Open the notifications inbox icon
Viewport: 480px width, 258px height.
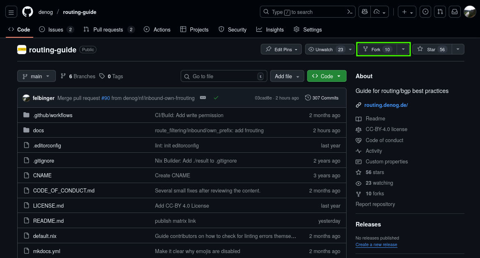point(455,12)
